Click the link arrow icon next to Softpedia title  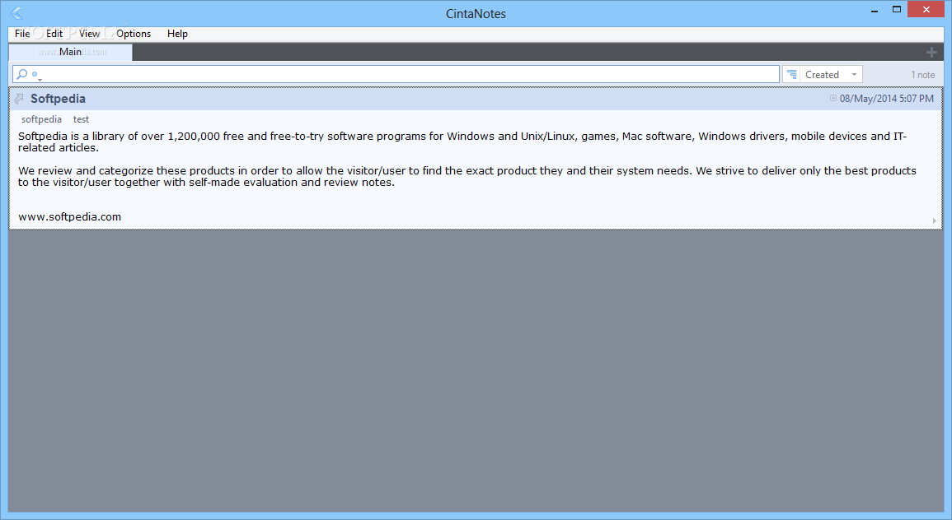[x=19, y=98]
